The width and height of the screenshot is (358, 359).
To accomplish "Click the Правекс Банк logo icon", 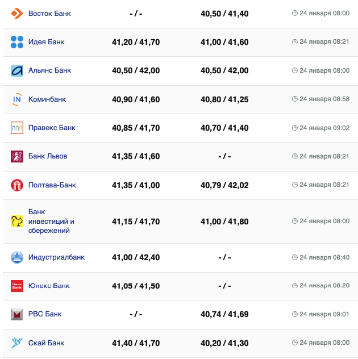I will click(x=17, y=128).
